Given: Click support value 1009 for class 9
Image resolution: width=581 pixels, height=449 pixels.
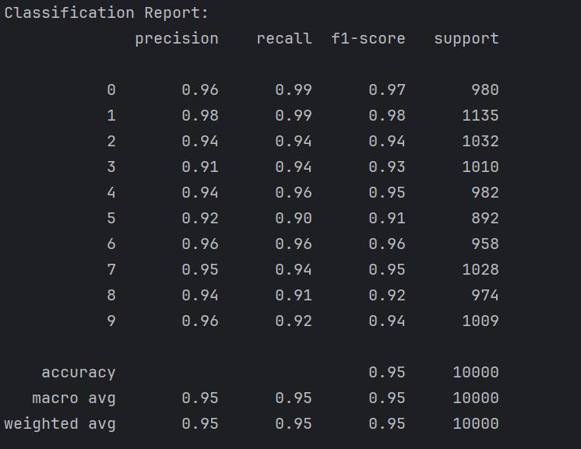Looking at the screenshot, I should (476, 321).
